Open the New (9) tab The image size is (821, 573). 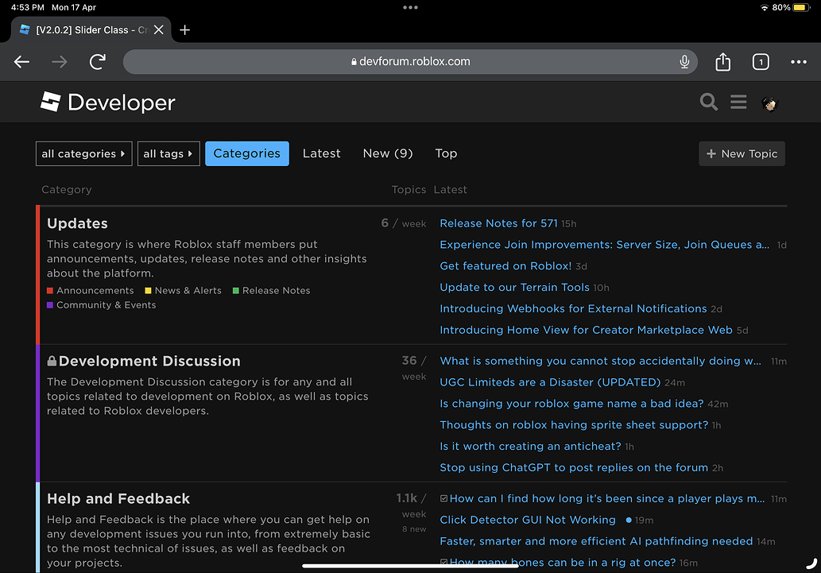[x=387, y=153]
